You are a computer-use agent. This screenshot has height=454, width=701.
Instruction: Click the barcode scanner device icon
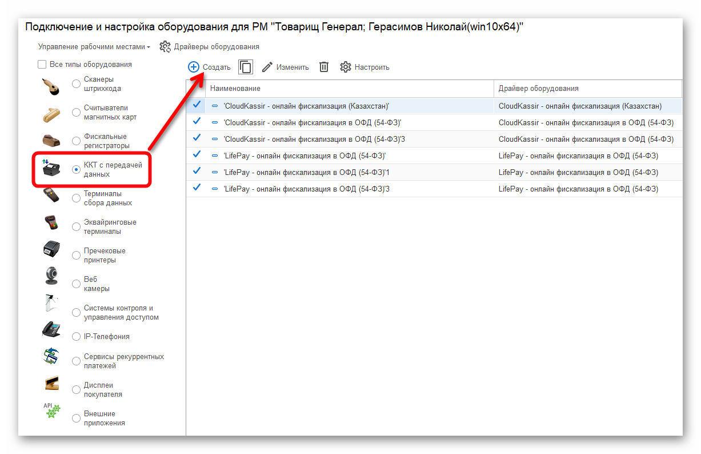pyautogui.click(x=50, y=86)
